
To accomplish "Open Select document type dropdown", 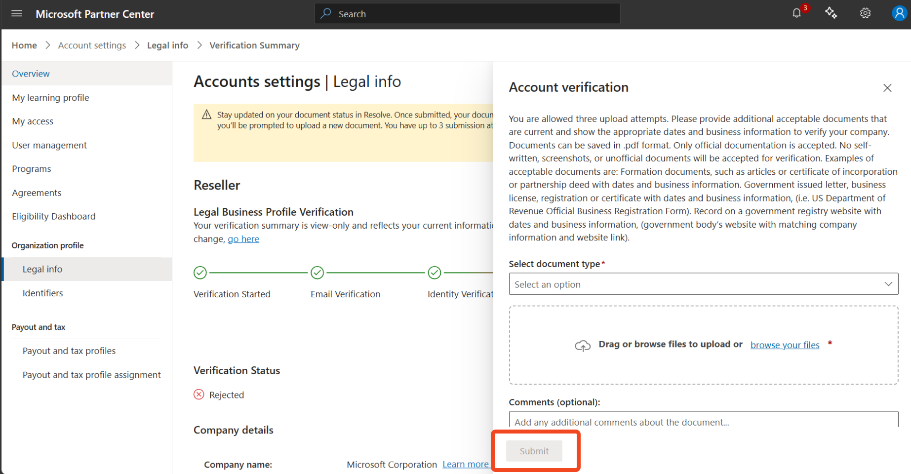I will tap(703, 284).
